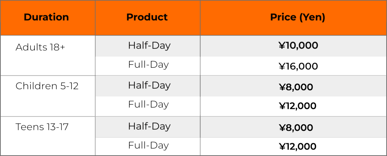Click the Duration column header
Image resolution: width=387 pixels, height=156 pixels.
click(46, 17)
